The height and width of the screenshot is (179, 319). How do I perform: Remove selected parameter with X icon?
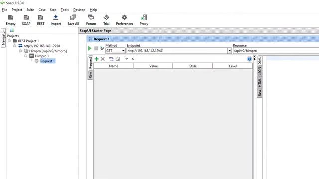pyautogui.click(x=103, y=59)
